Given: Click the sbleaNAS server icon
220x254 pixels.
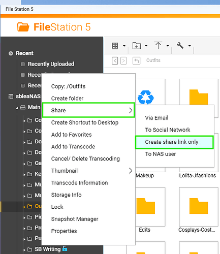Looking at the screenshot, I should (x=11, y=97).
